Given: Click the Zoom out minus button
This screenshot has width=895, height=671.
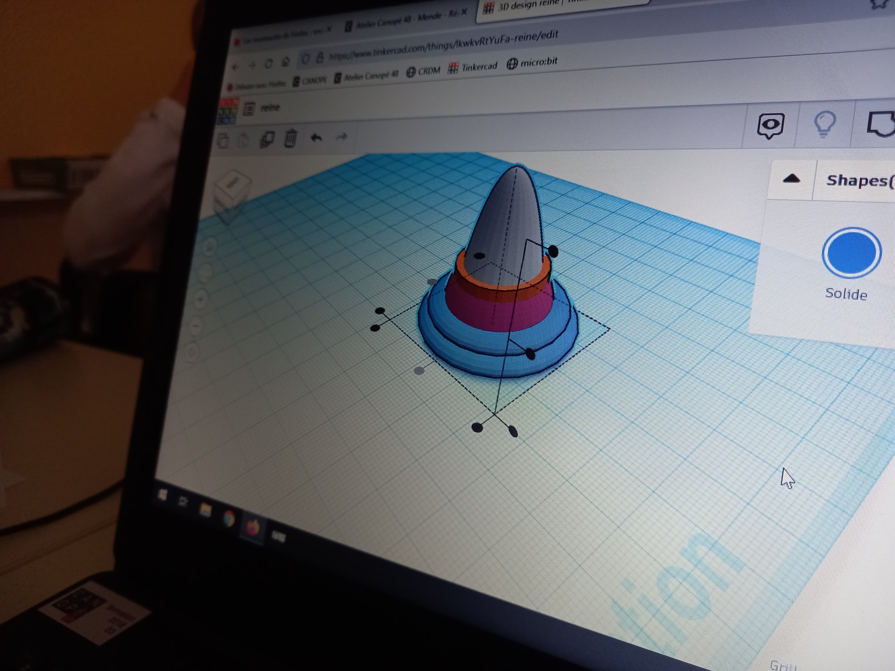Looking at the screenshot, I should click(x=196, y=326).
